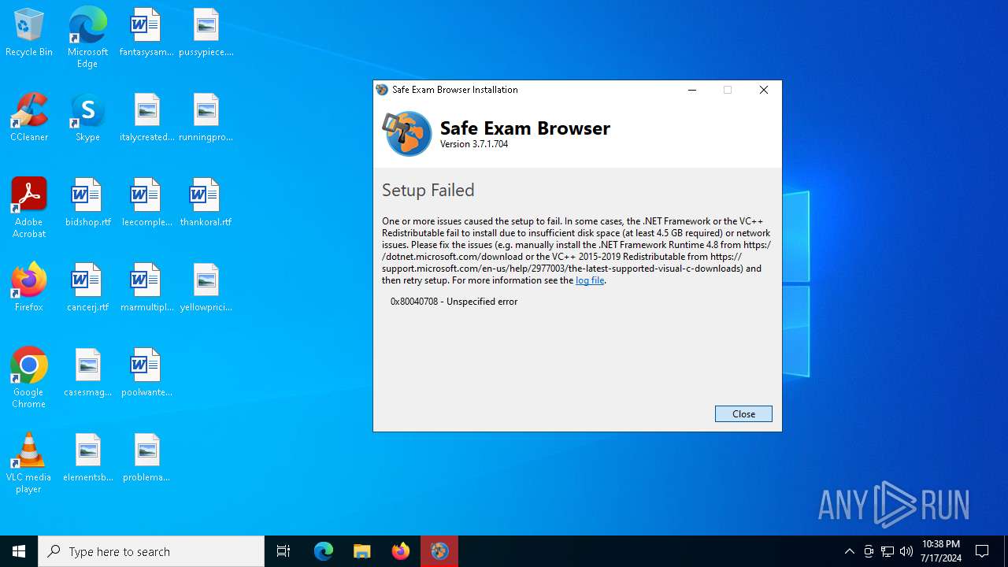
Task: Select the bidshop.rtf document icon
Action: coord(87,202)
